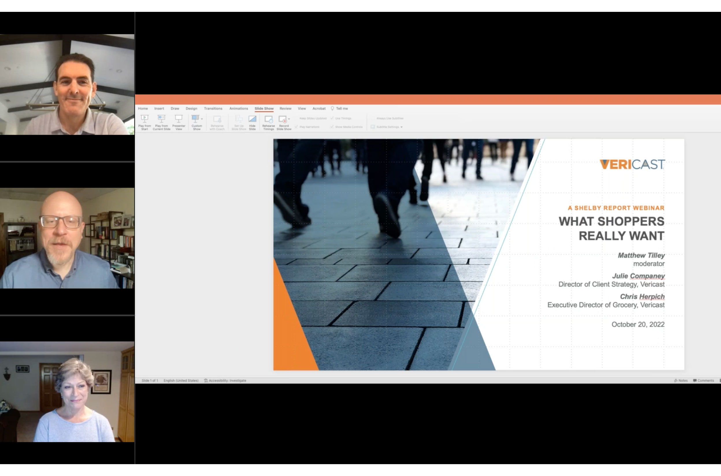Expand Record Slide Show dropdown arrow
The height and width of the screenshot is (476, 721).
[x=289, y=119]
